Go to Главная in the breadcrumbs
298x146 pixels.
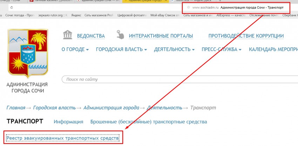pos(16,108)
